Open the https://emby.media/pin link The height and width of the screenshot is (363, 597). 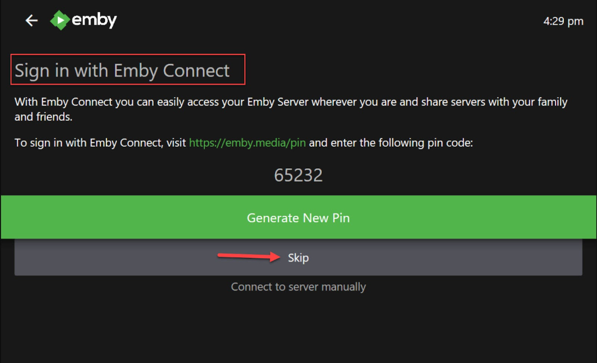pos(248,143)
